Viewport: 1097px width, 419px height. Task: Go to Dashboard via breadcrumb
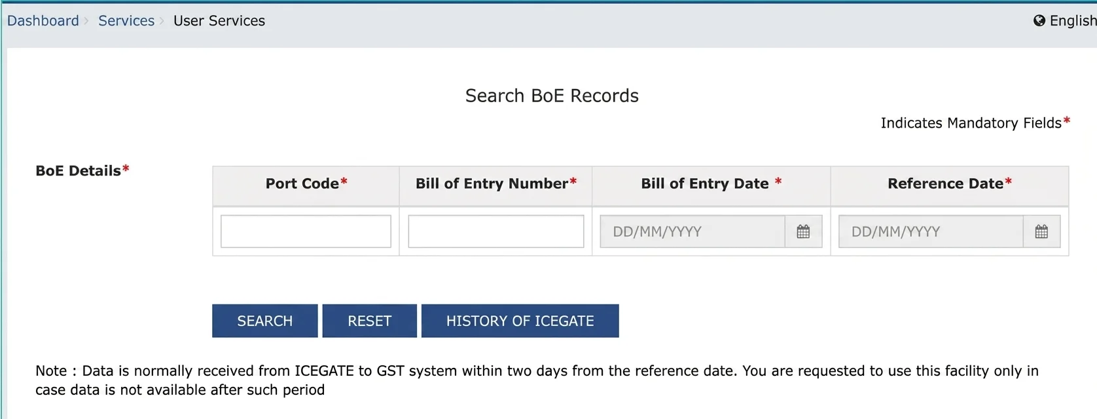pos(43,21)
